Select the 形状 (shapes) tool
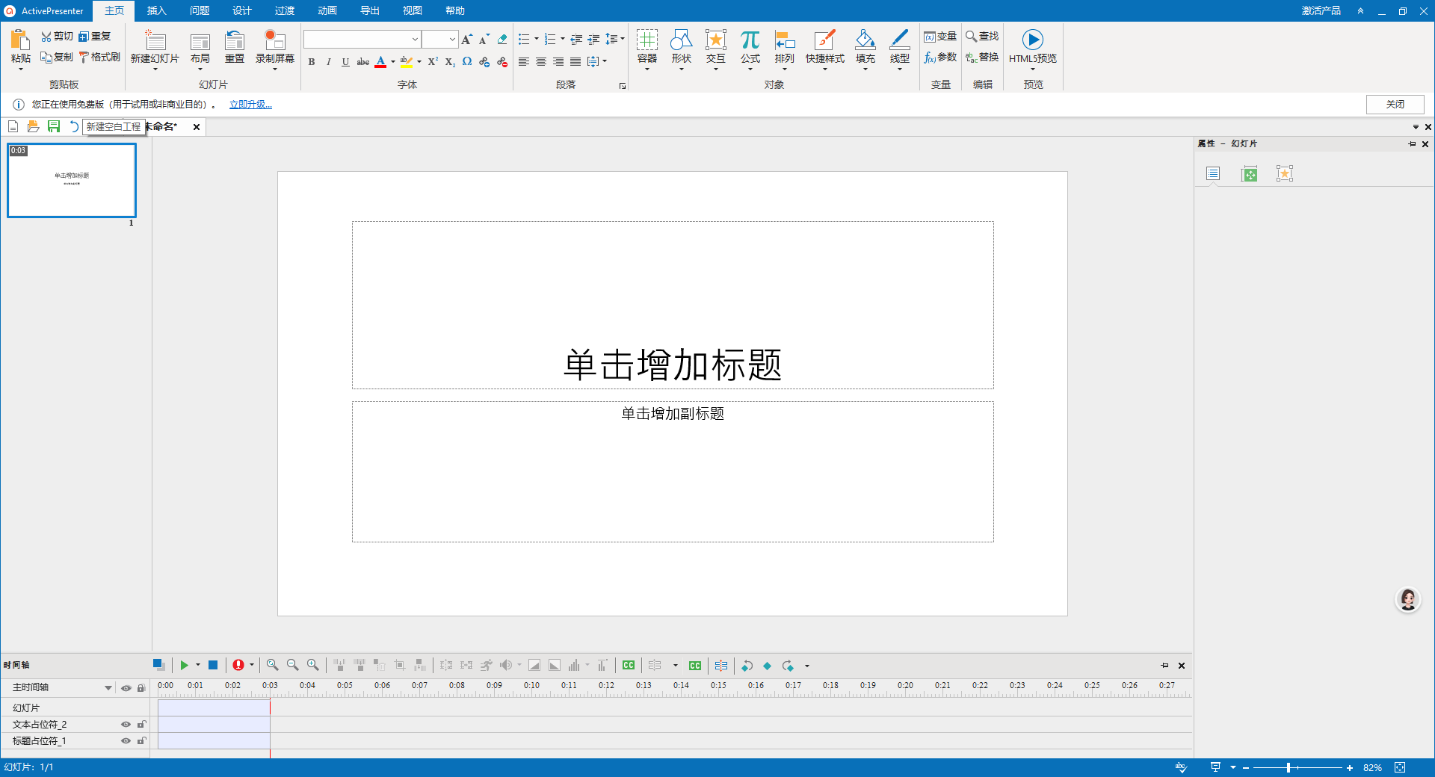The image size is (1435, 777). (x=681, y=46)
